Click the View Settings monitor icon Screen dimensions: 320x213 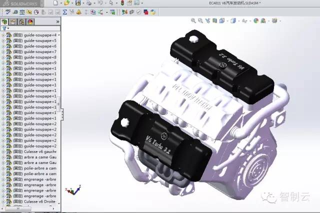click(x=274, y=20)
